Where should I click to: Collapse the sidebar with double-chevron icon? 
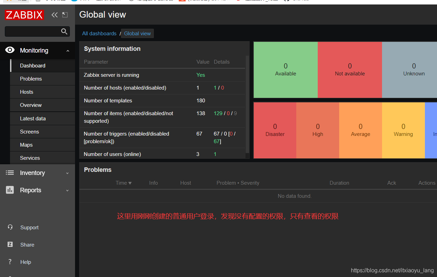coord(54,15)
